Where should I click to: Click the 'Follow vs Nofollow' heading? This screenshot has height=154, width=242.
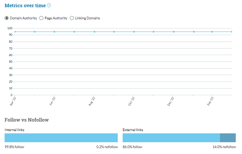[27, 120]
